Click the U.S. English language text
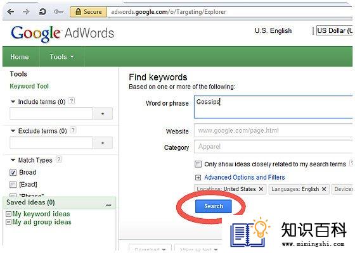This screenshot has height=253, width=355. coord(273,30)
